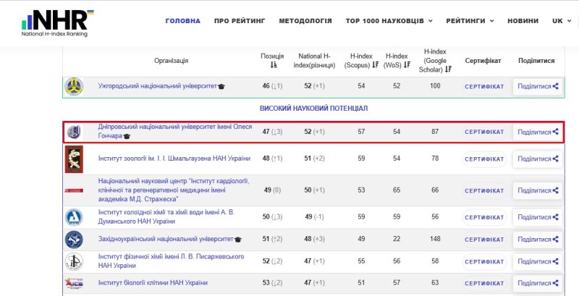Sort by Scopus H-index column
Image resolution: width=579 pixels, height=296 pixels.
click(375, 65)
